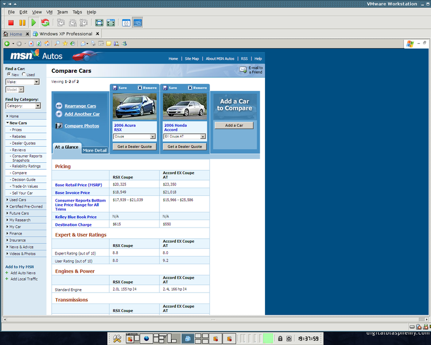Click the Messenger icon in browser toolbar
Screen dimensions: 431x345
124,44
